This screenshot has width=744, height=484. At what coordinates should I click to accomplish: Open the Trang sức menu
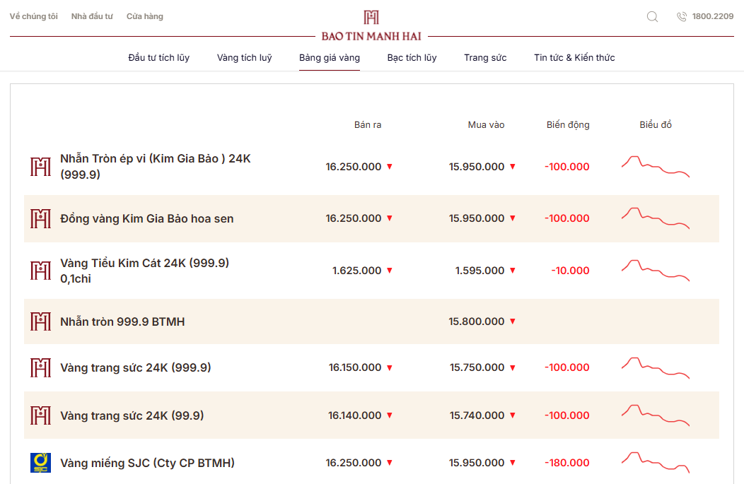tap(485, 58)
